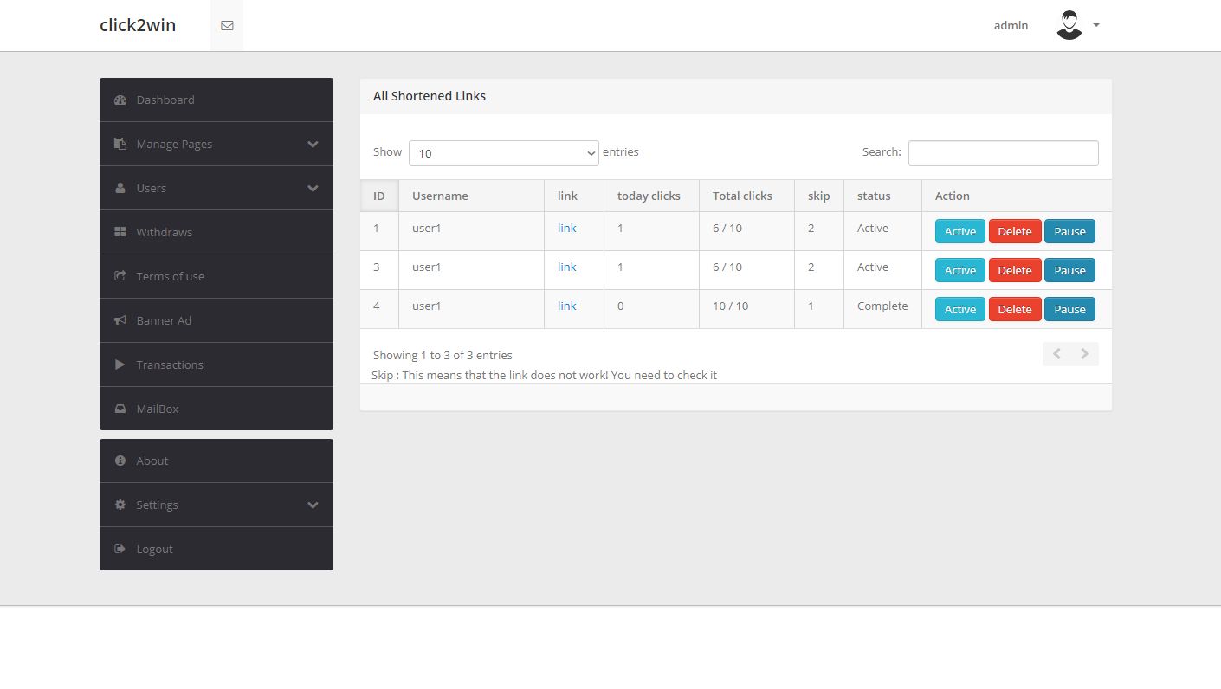This screenshot has width=1221, height=689.
Task: Click the Withdraws grid icon
Action: [x=120, y=232]
